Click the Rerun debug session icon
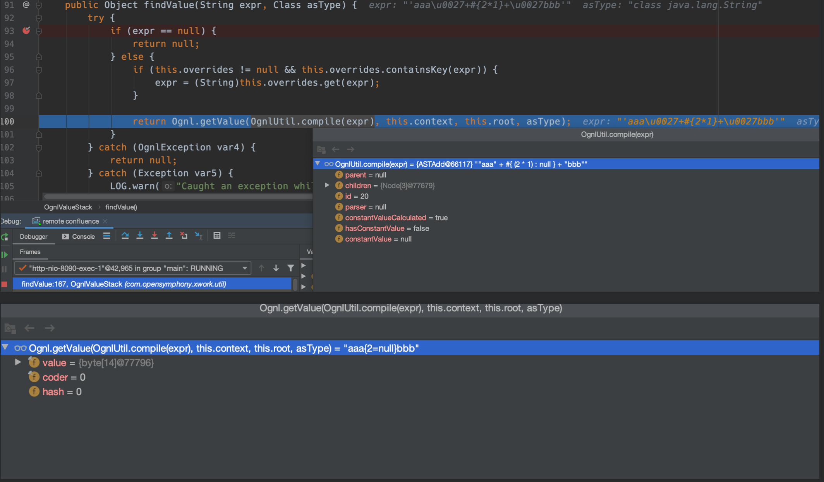 tap(5, 237)
